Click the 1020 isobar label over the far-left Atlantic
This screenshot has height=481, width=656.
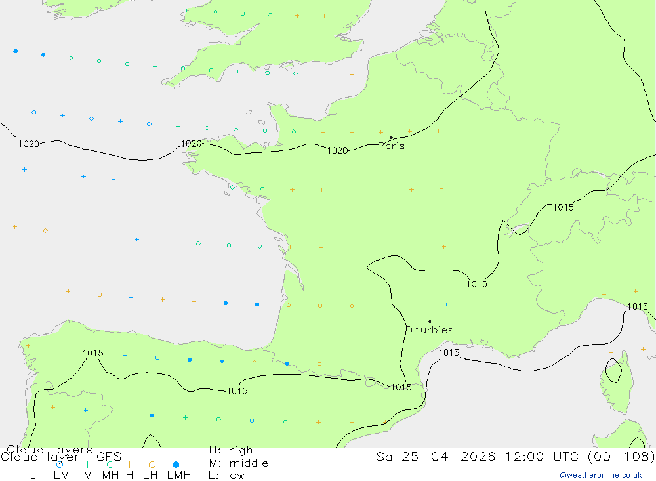(28, 144)
